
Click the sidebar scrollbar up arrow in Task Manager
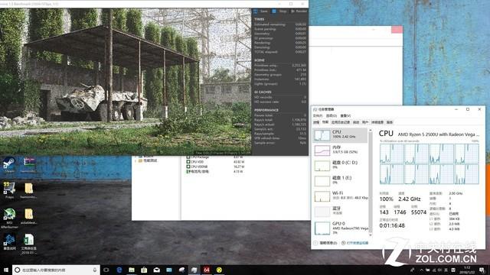click(x=371, y=130)
